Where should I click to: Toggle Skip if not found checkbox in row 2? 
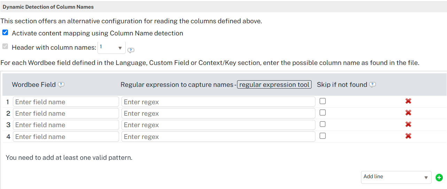[323, 113]
